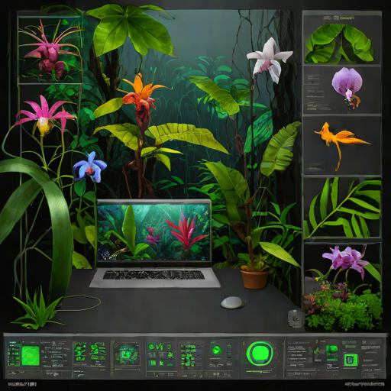Click the laptop screen showing red bromeliad
The height and width of the screenshot is (391, 391).
(153, 233)
